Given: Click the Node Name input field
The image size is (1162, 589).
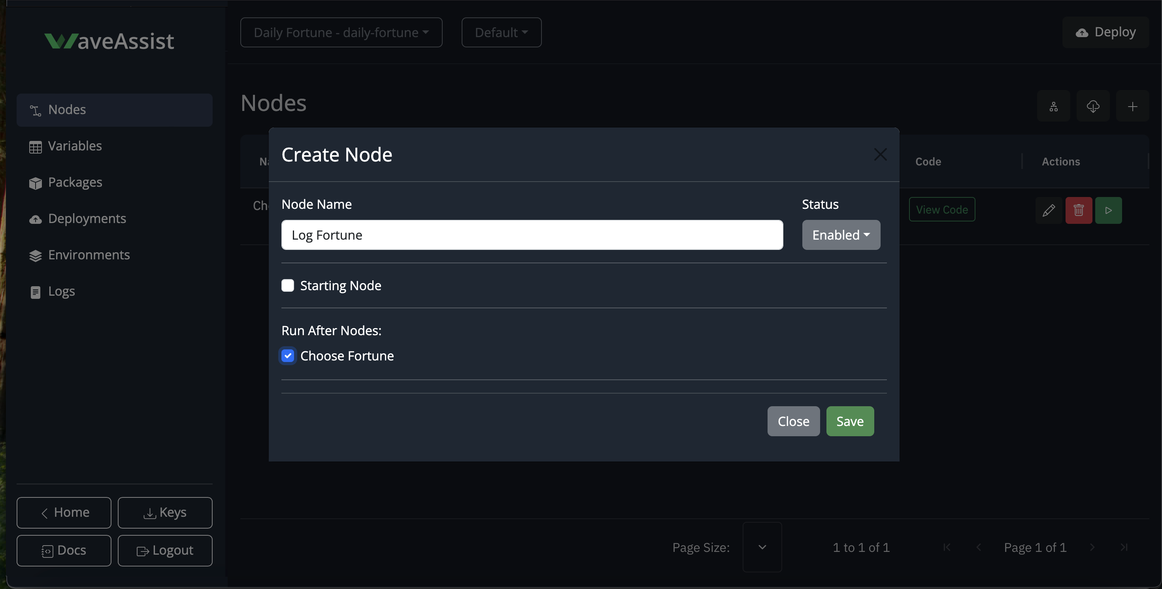Looking at the screenshot, I should coord(532,235).
